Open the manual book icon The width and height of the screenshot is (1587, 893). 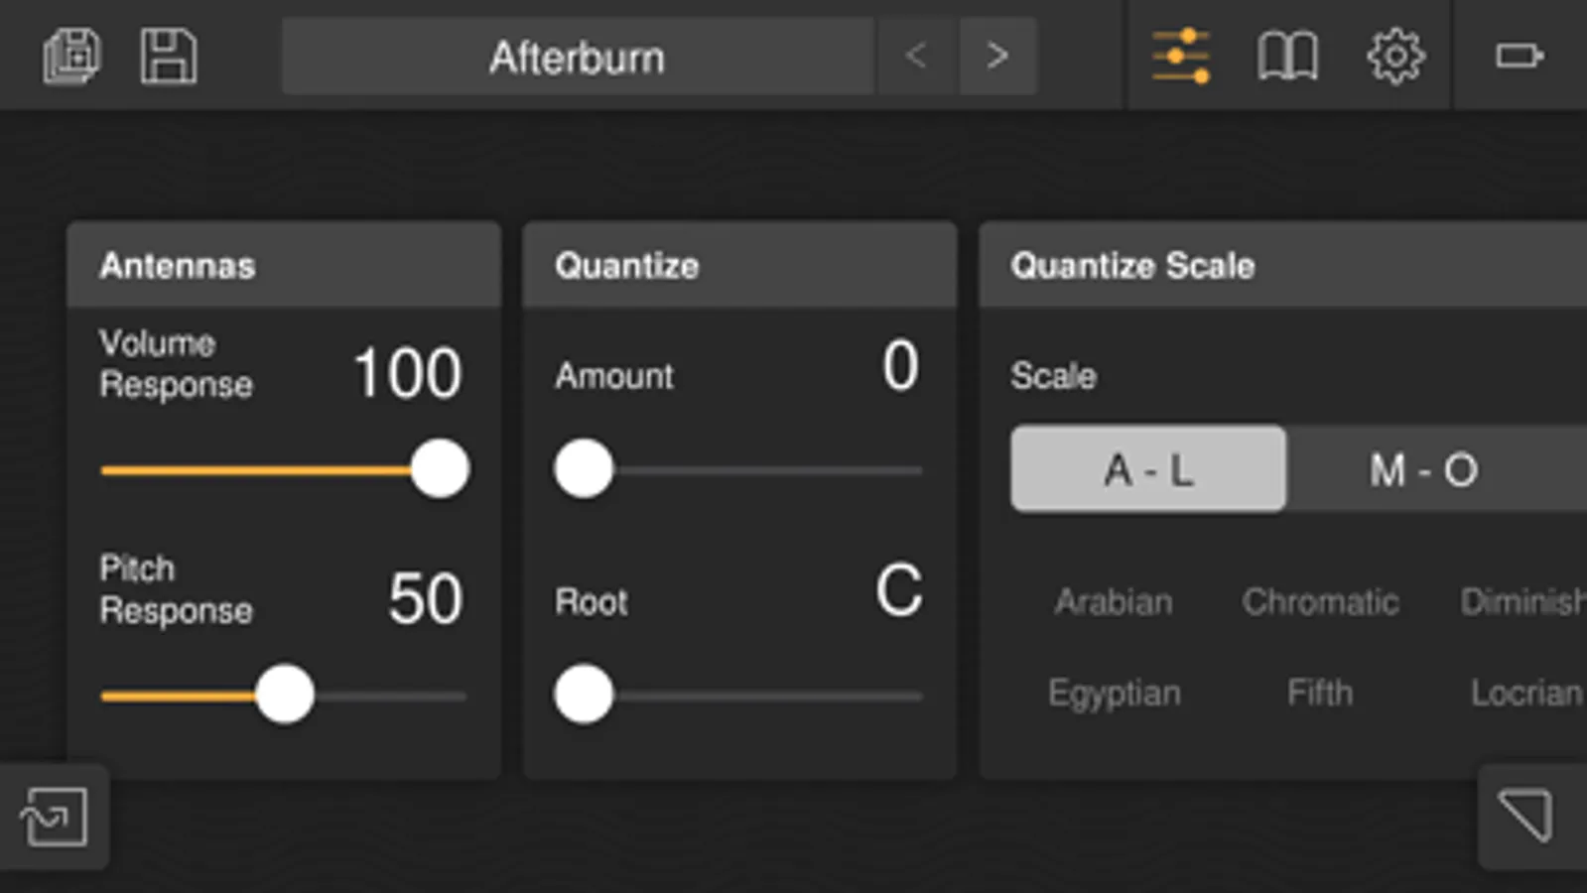[x=1287, y=56]
